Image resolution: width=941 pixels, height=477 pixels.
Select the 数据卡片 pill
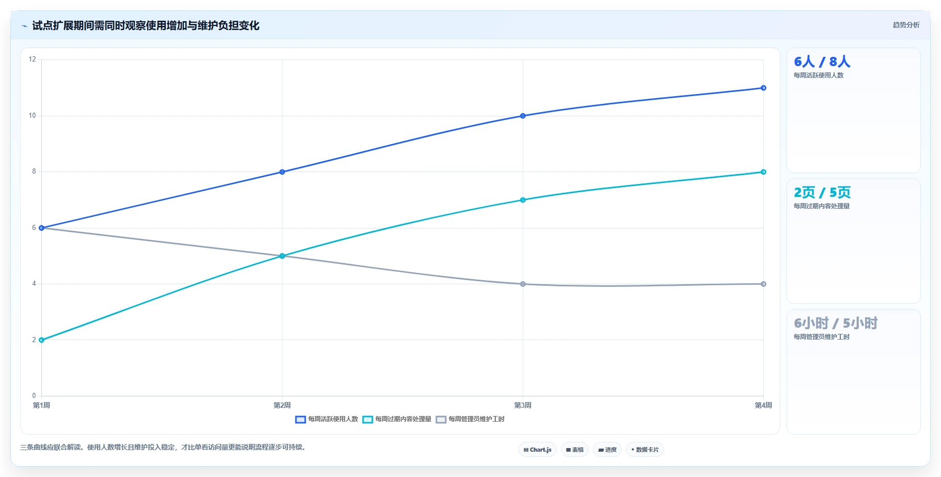pyautogui.click(x=645, y=450)
